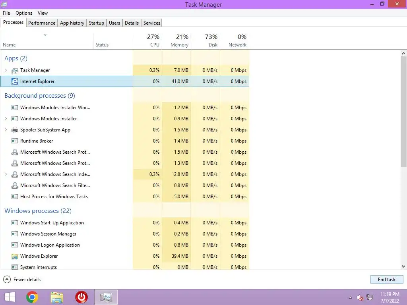Click the Windows Modules Installer Wor... process icon
This screenshot has width=407, height=305.
tap(15, 107)
